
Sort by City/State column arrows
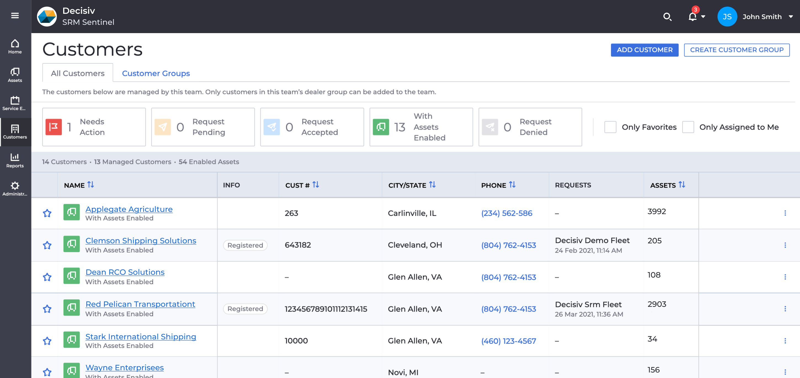point(432,185)
